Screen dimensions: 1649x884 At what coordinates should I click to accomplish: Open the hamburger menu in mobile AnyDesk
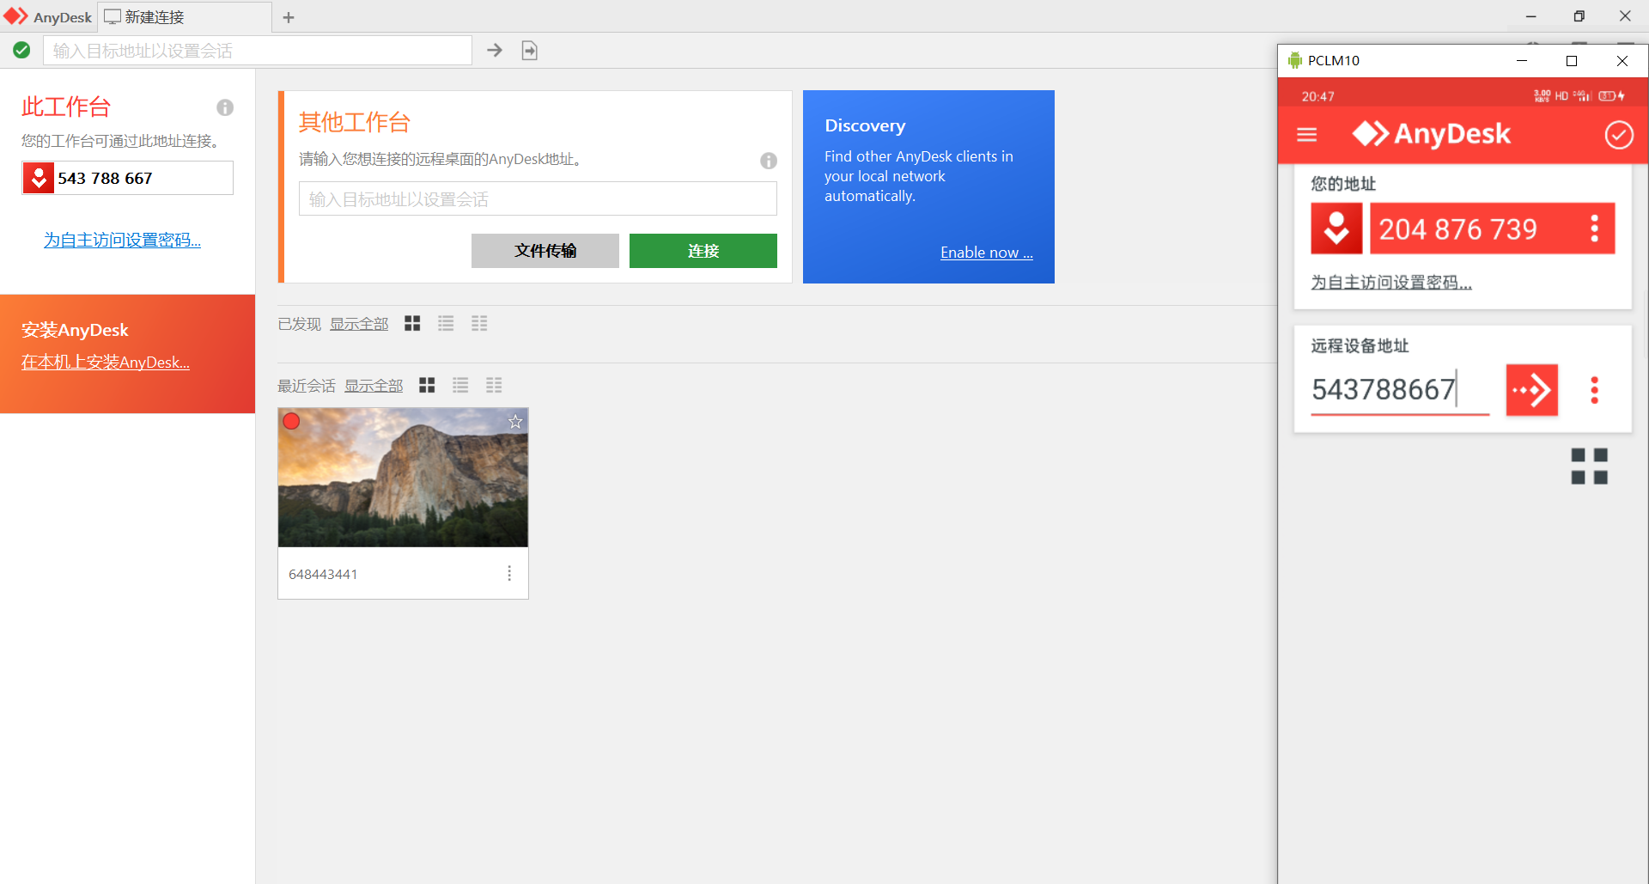click(1306, 135)
